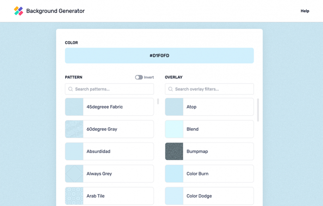Screen dimensions: 323x206
Task: Click the magnifier icon in pattern search
Action: pos(71,89)
